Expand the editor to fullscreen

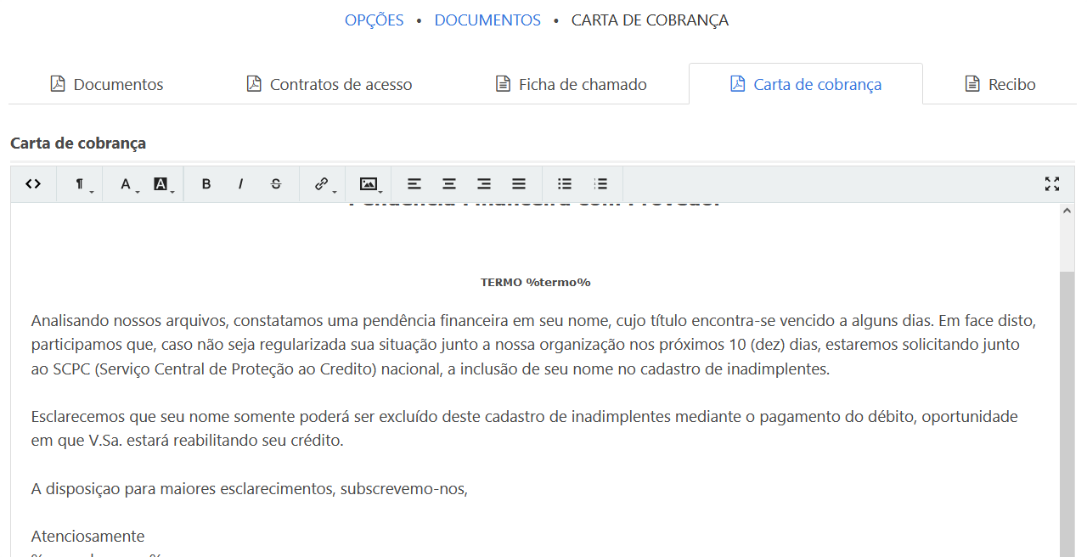[x=1052, y=184]
